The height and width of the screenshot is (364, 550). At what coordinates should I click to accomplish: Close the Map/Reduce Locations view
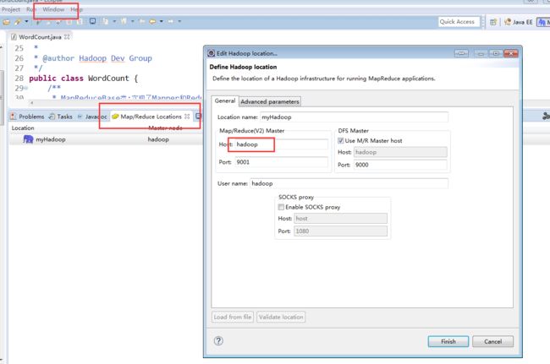pyautogui.click(x=187, y=117)
